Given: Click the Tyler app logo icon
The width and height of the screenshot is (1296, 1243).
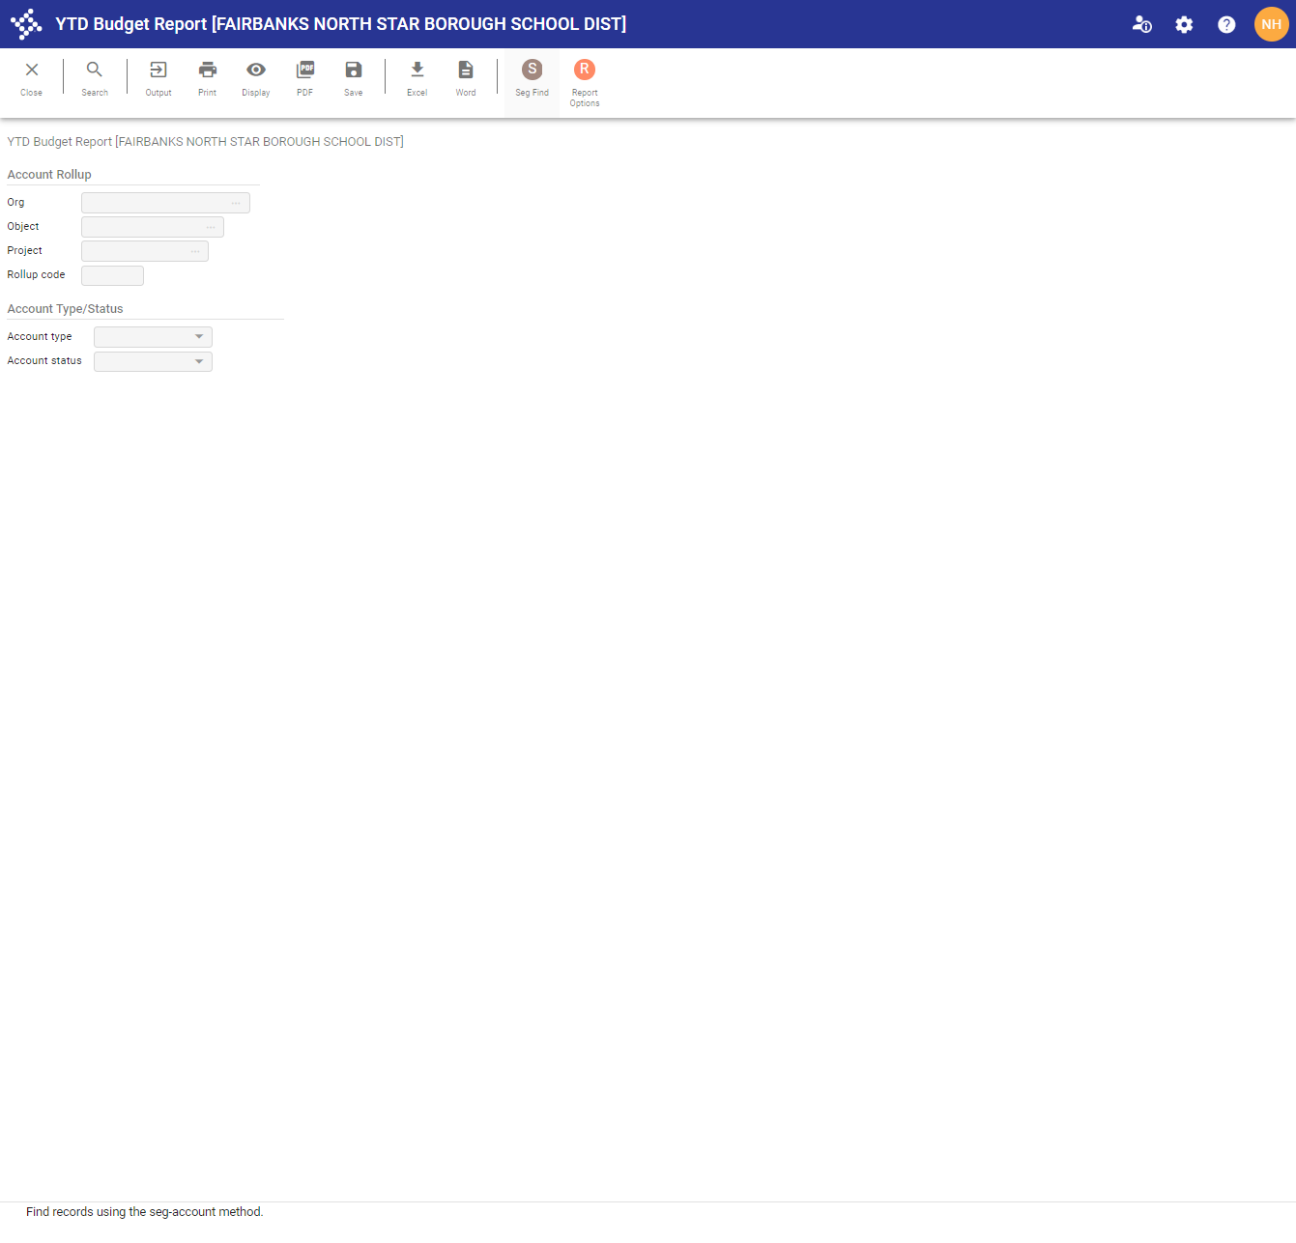Looking at the screenshot, I should (x=26, y=24).
